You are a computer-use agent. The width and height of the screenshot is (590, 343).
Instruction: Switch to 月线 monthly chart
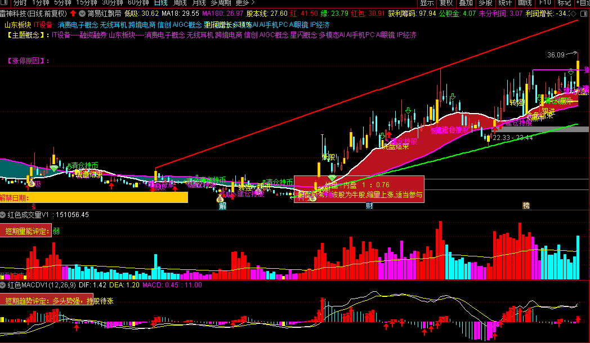click(x=199, y=3)
